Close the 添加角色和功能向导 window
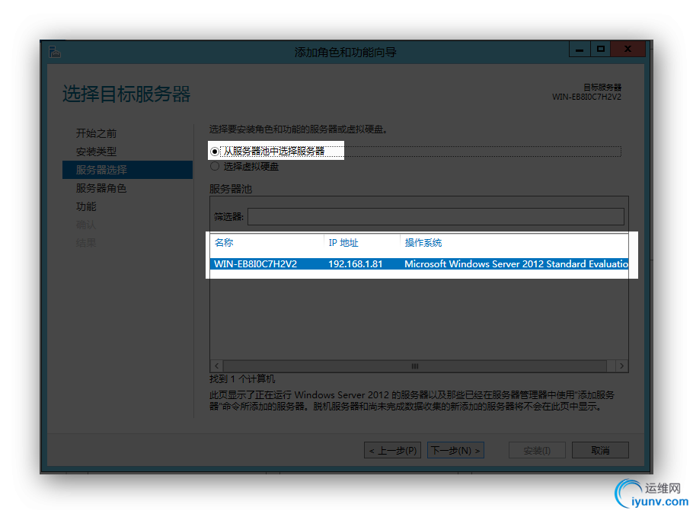693x514 pixels. click(628, 49)
